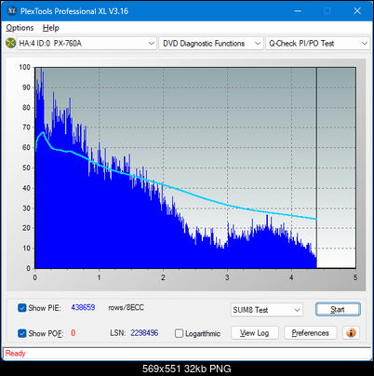Enable the Logarithmic checkbox
The height and width of the screenshot is (376, 374).
pos(179,333)
